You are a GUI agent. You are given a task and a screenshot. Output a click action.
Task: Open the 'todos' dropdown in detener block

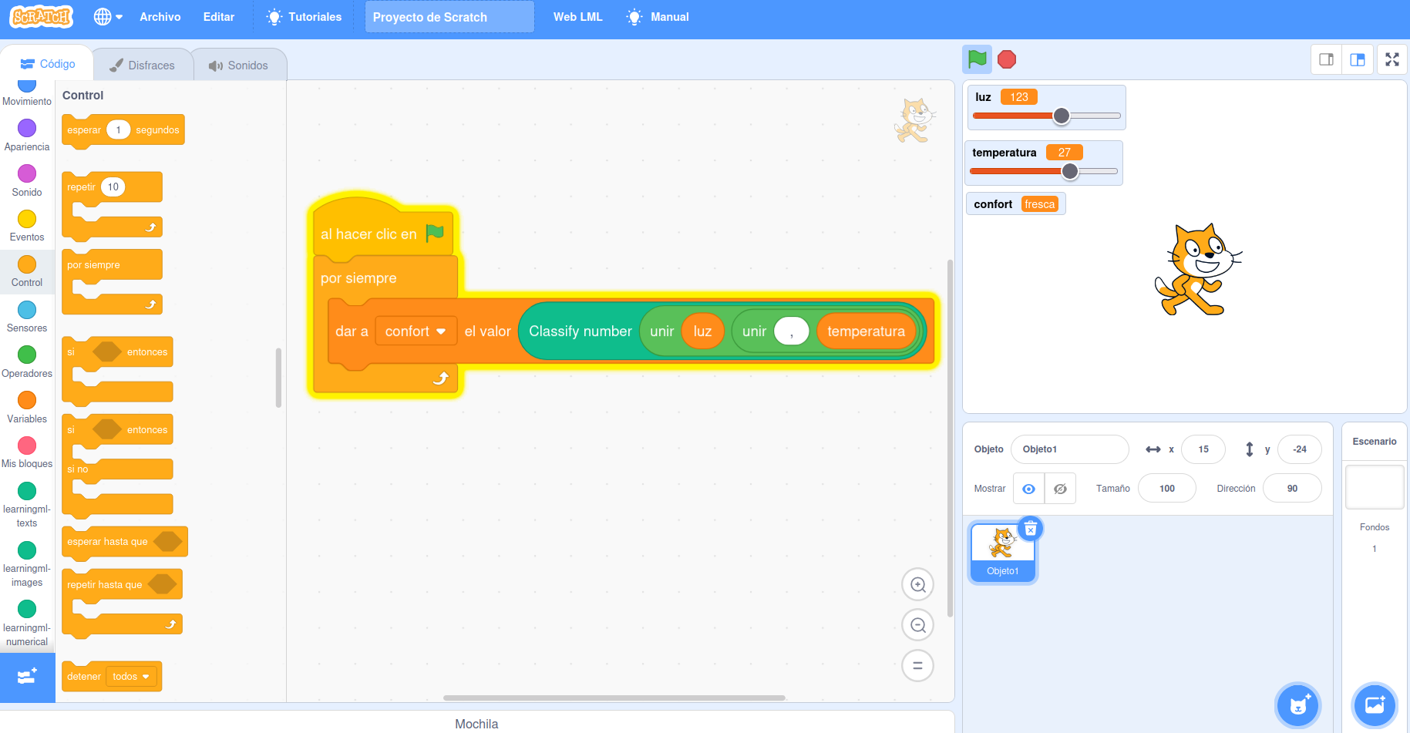pyautogui.click(x=131, y=677)
